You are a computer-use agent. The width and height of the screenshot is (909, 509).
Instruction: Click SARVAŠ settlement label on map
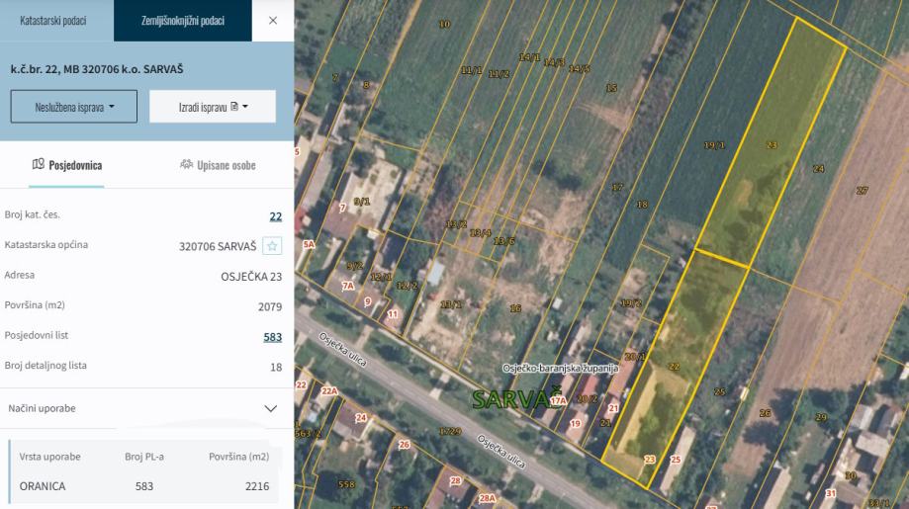tap(517, 399)
